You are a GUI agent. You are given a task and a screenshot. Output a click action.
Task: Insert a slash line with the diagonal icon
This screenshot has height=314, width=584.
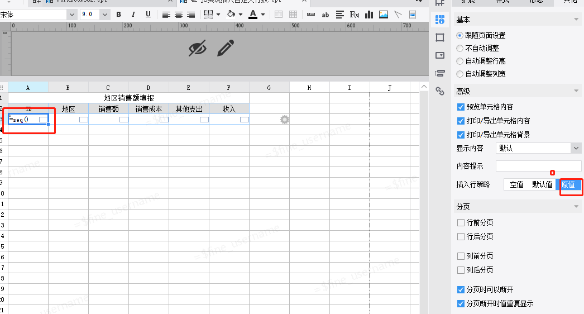point(398,15)
